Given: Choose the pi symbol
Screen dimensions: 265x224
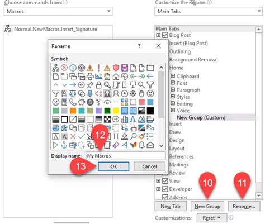Looking at the screenshot, I should click(x=116, y=136).
